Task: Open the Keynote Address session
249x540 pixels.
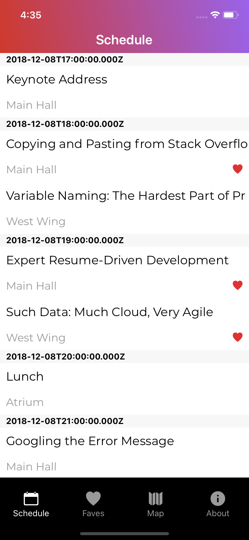Action: (x=124, y=92)
